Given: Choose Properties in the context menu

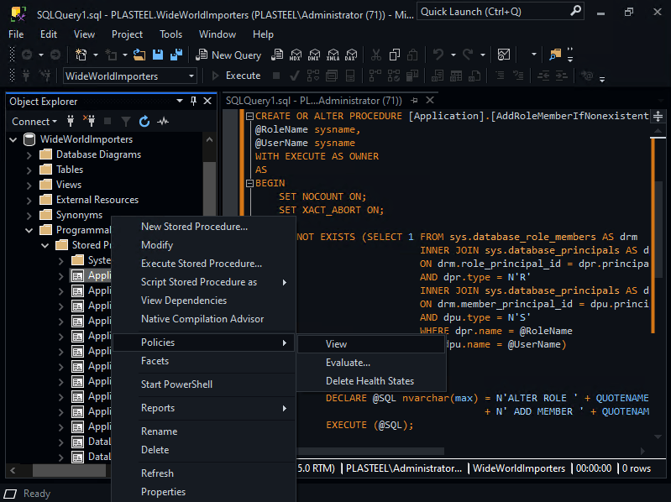Looking at the screenshot, I should coord(204,492).
